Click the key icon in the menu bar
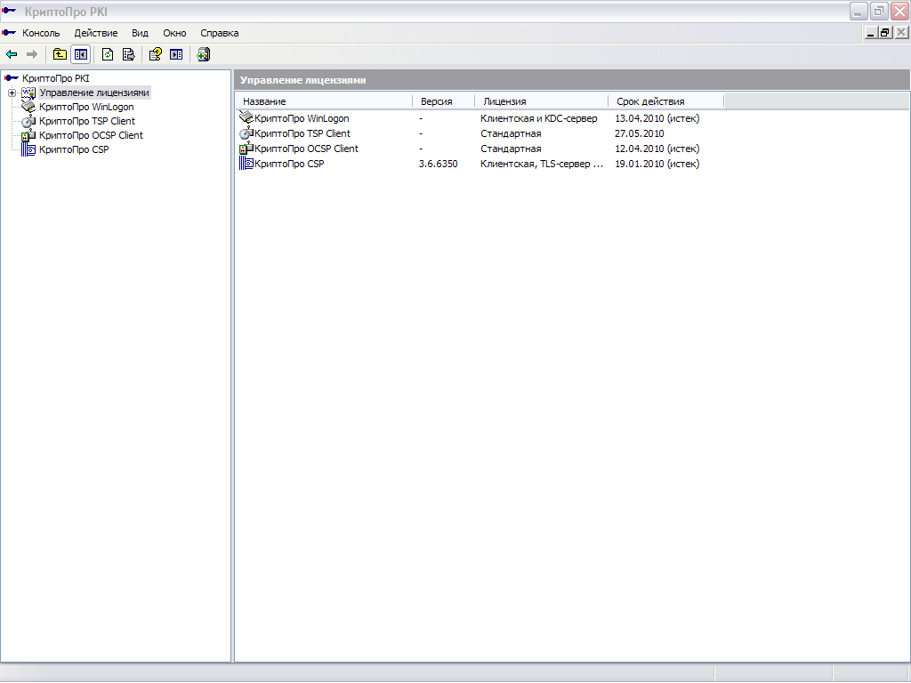The width and height of the screenshot is (911, 683). click(x=9, y=33)
